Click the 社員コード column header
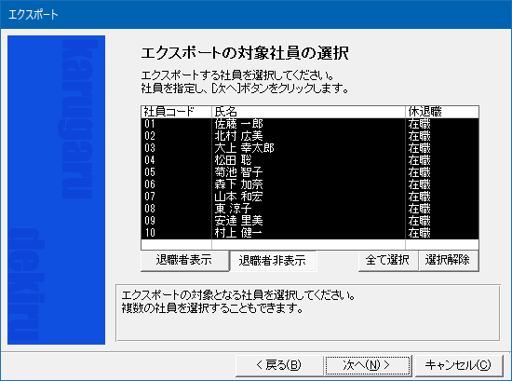Viewport: 512px width, 381px height. click(176, 112)
